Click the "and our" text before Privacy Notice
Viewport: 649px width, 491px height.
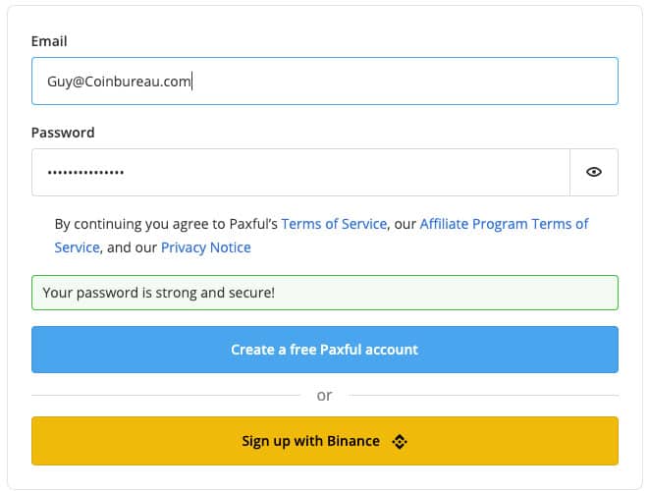[132, 247]
